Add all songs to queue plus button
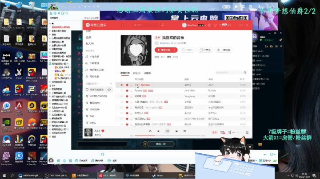 [175, 50]
